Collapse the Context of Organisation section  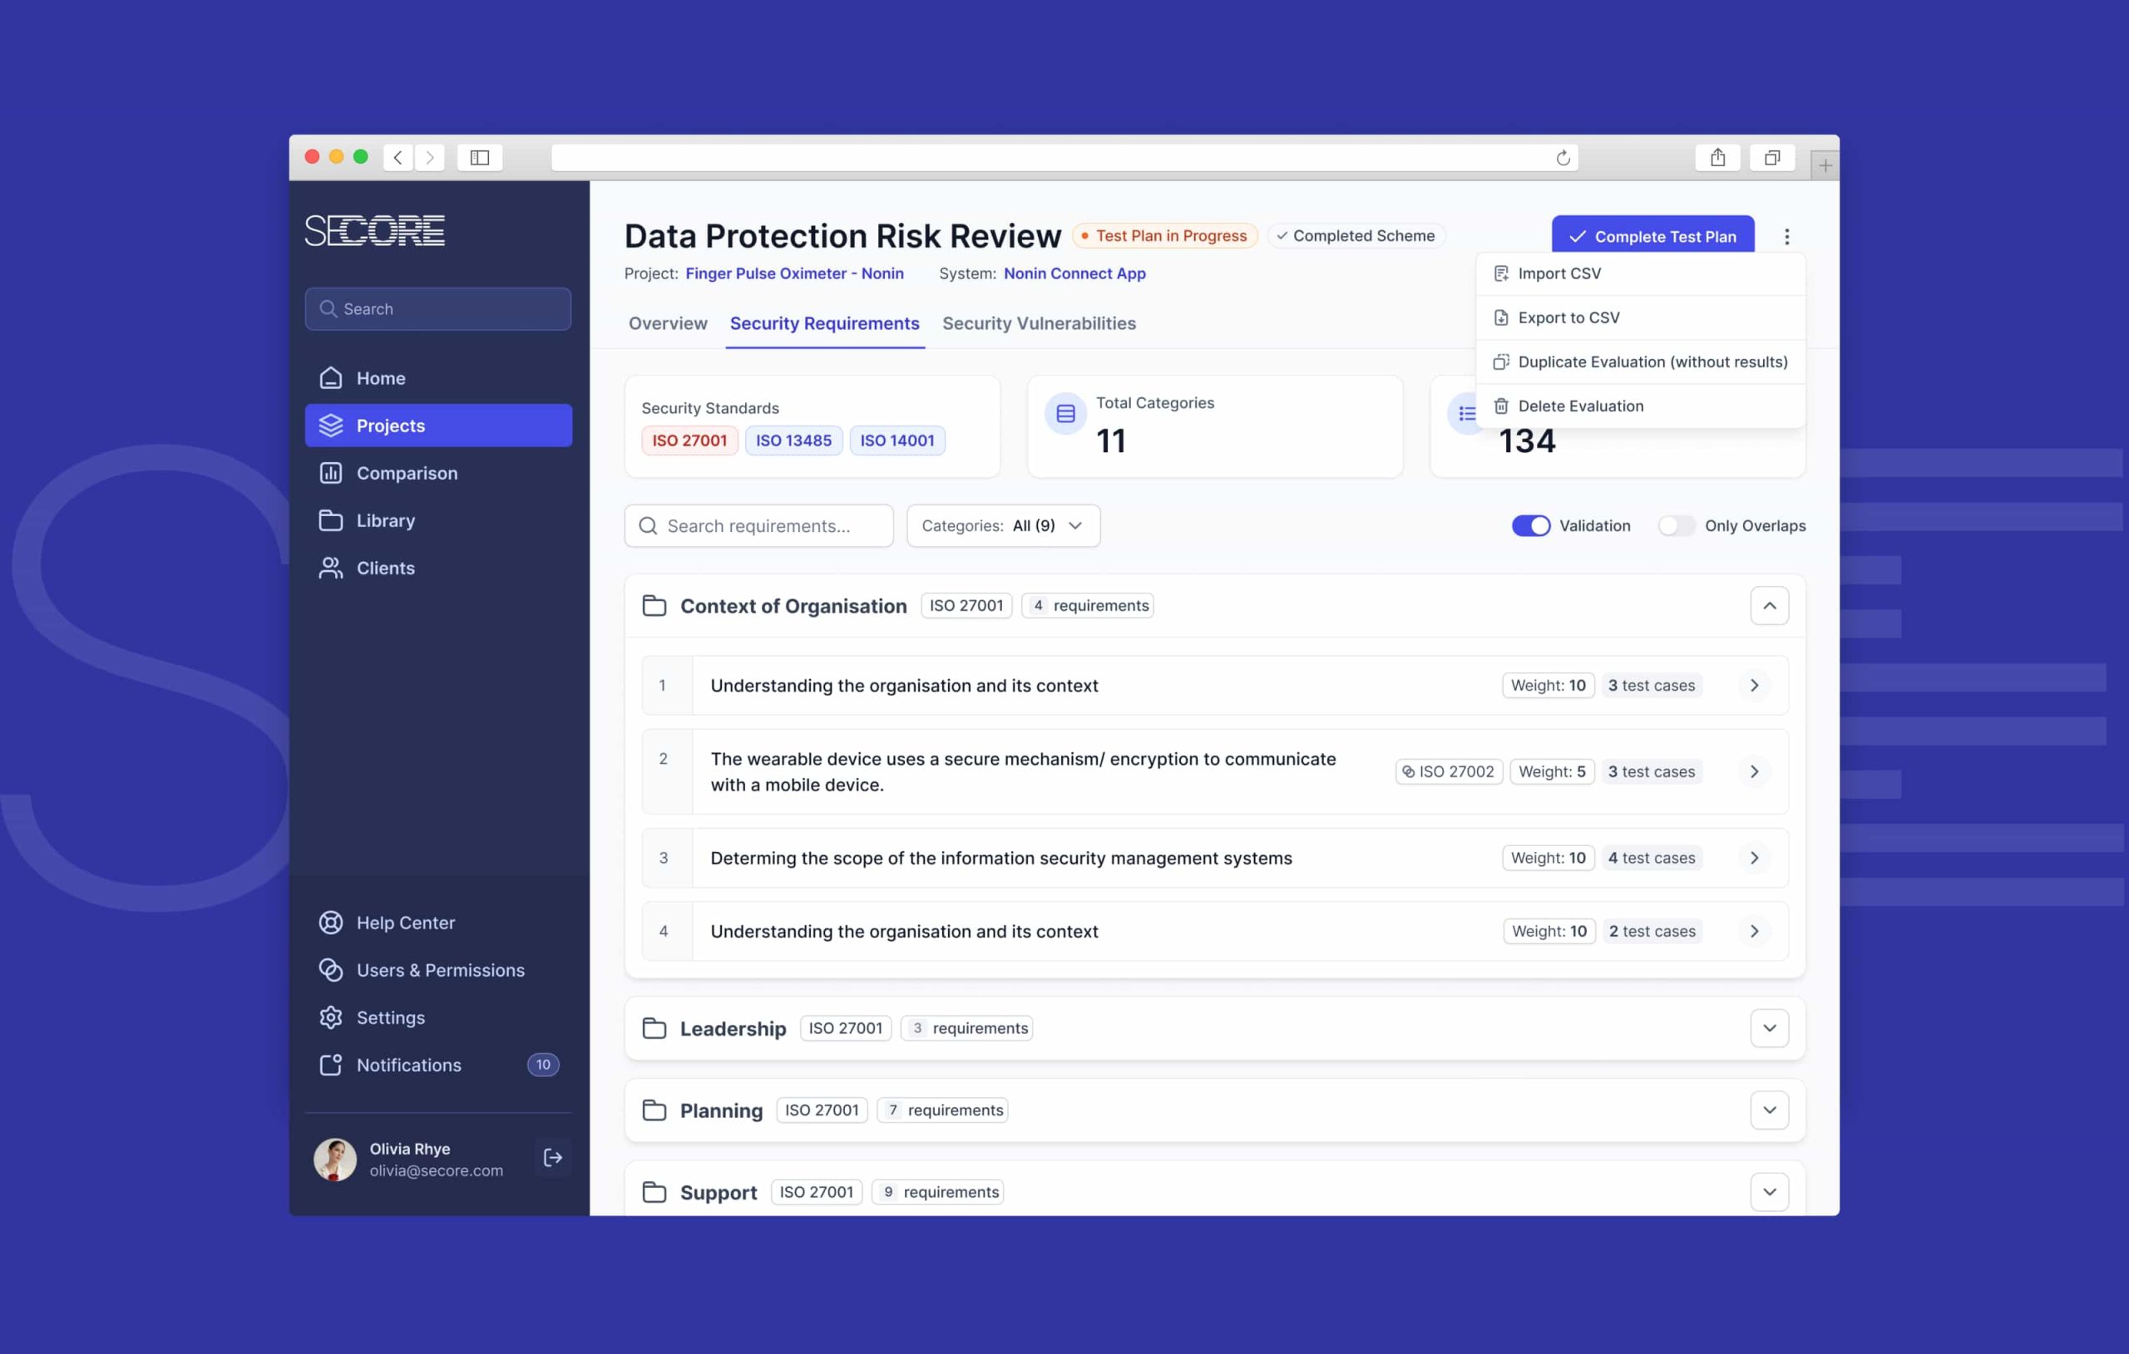(1769, 605)
